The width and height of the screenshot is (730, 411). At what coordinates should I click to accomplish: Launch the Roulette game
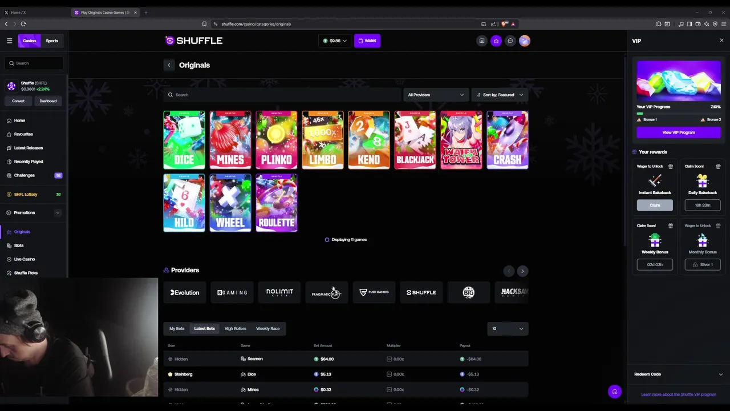coord(277,203)
